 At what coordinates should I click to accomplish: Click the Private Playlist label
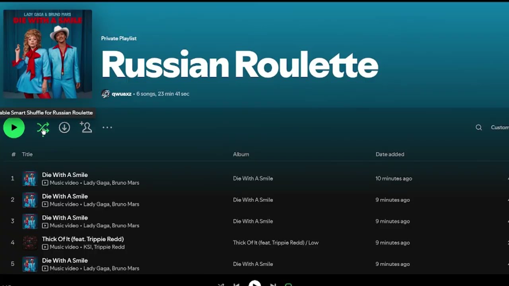(x=119, y=39)
